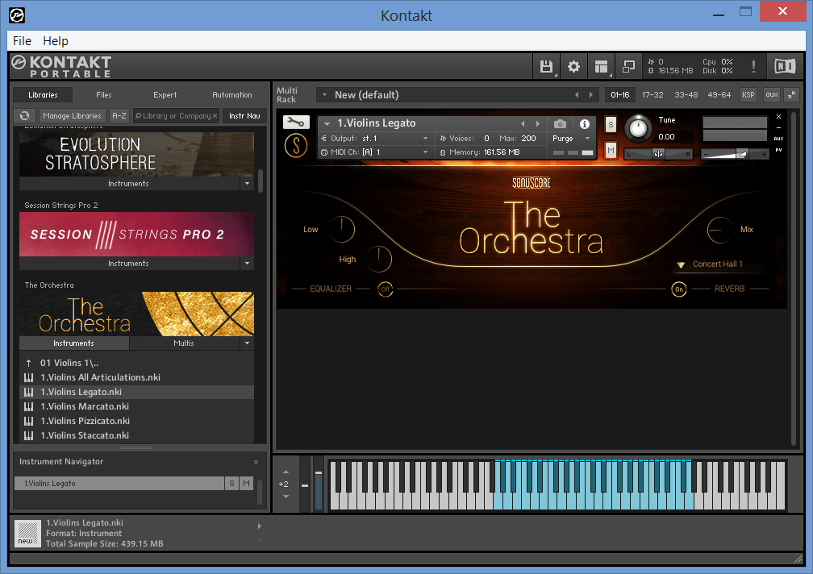Show instrument info icon
Image resolution: width=813 pixels, height=574 pixels.
(584, 124)
